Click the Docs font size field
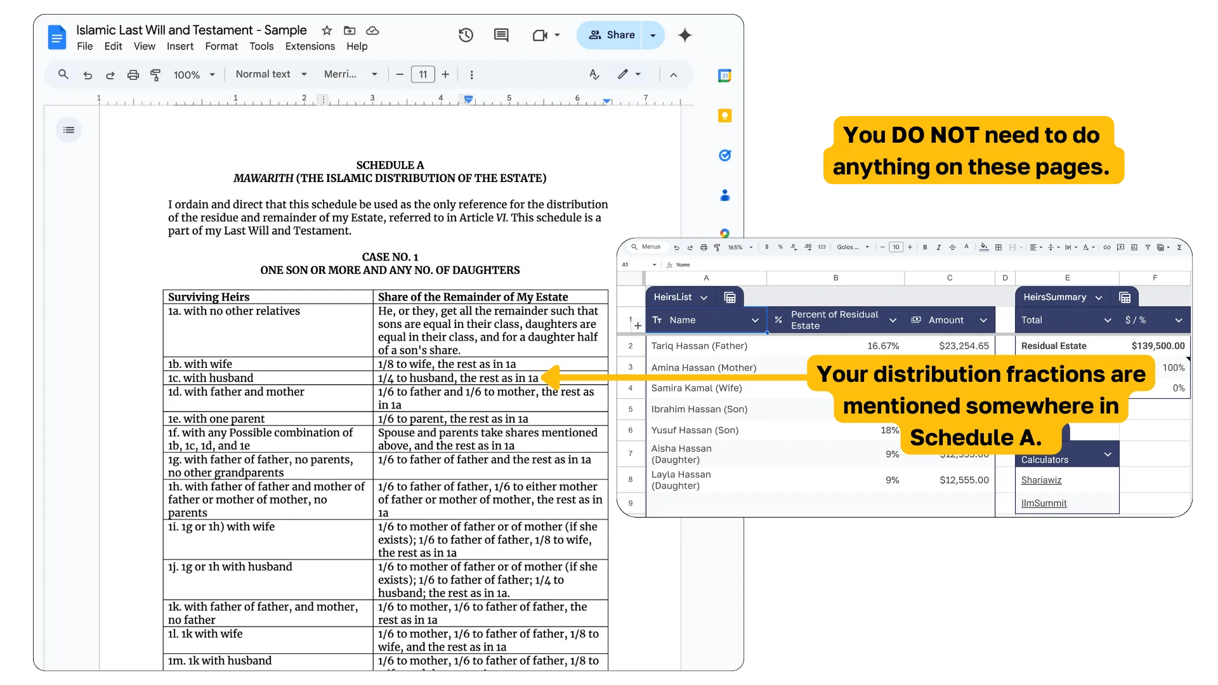The image size is (1218, 685). click(422, 74)
